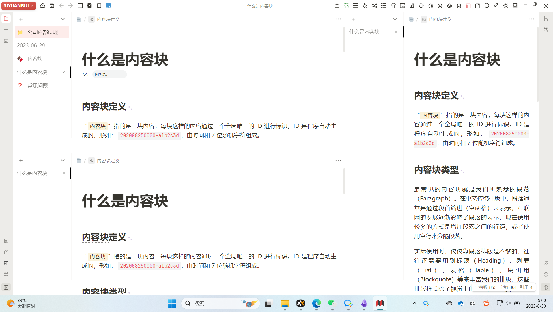The width and height of the screenshot is (553, 312).
Task: Click the bullet list icon in toolbar
Action: 384,6
